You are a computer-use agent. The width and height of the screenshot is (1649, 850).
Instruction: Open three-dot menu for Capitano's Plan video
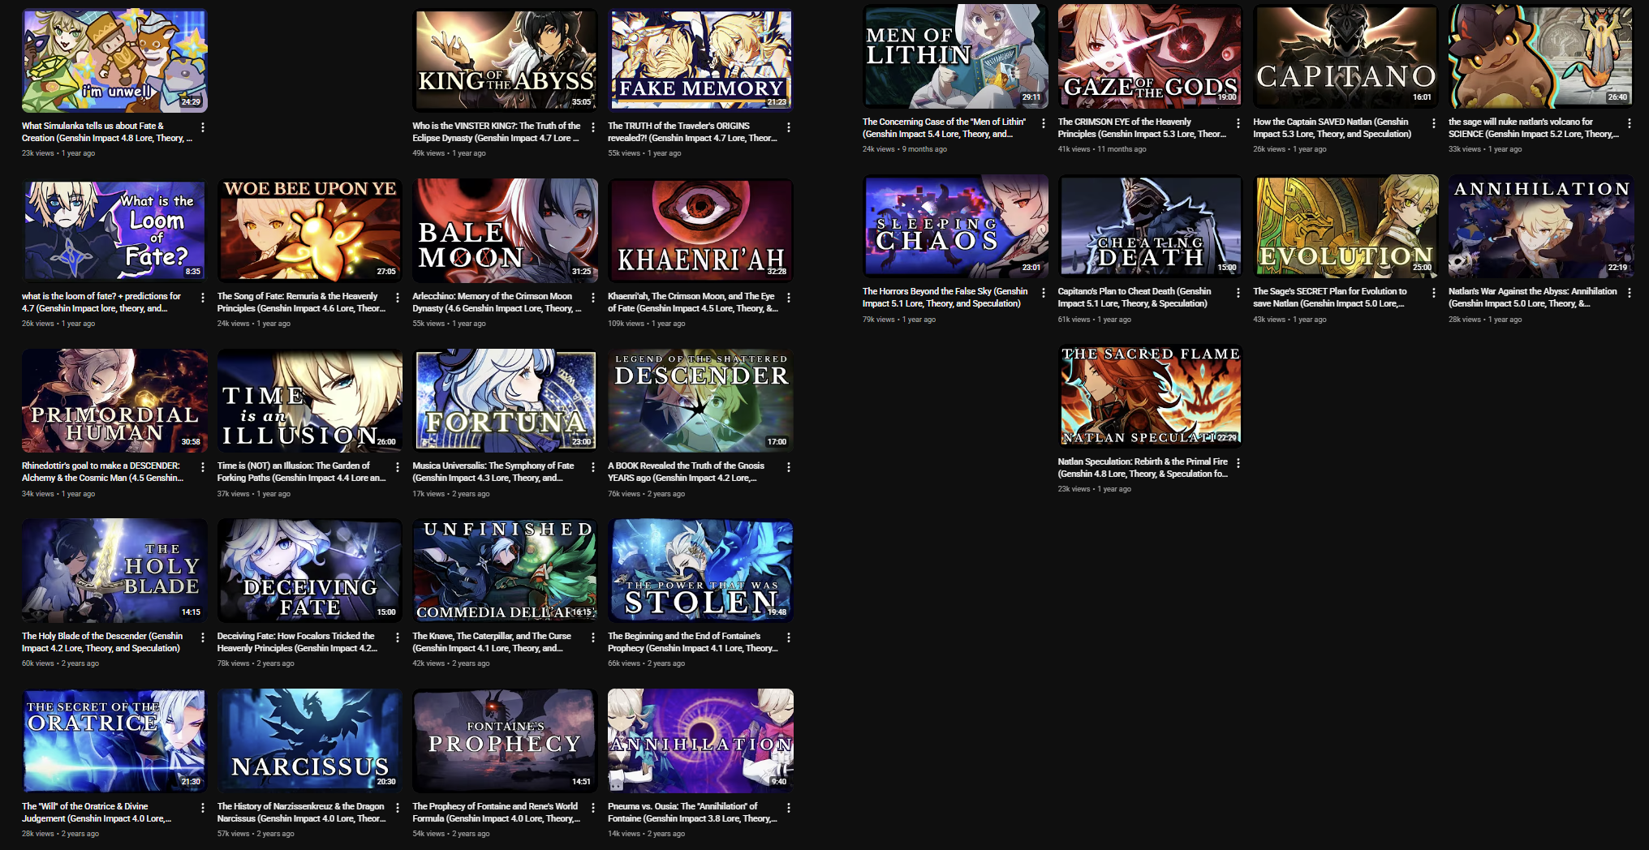(1238, 293)
